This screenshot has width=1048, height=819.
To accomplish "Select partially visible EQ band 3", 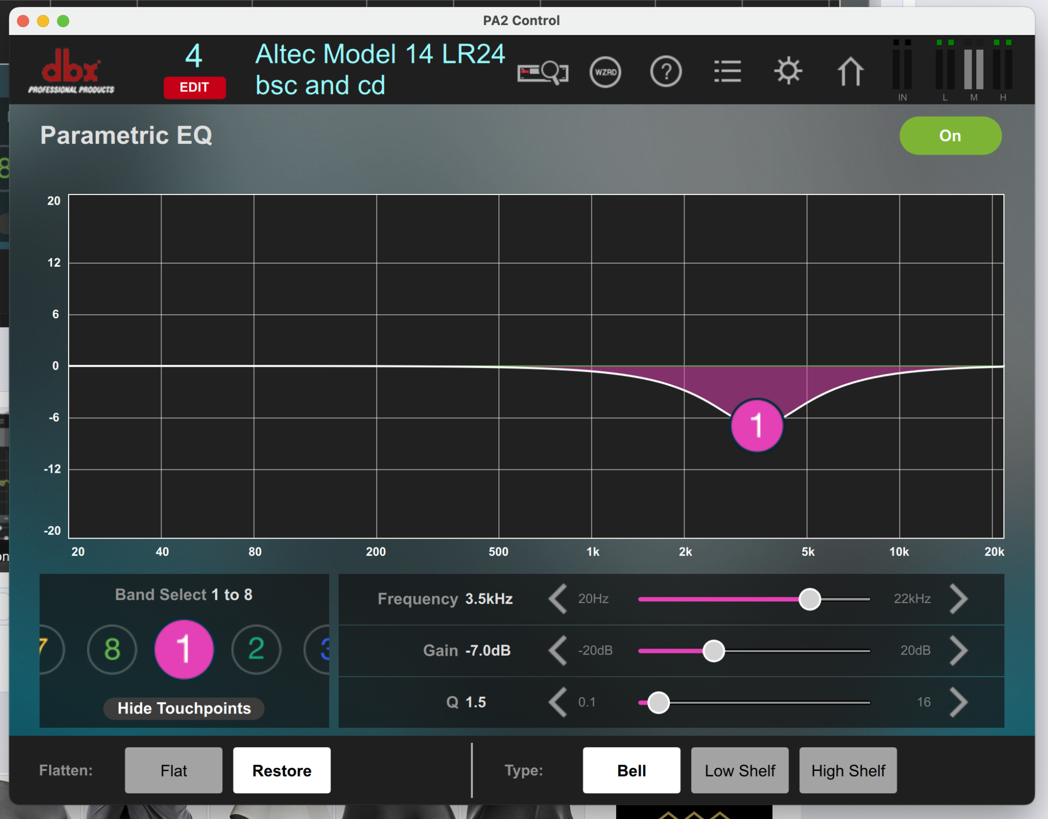I will point(318,649).
